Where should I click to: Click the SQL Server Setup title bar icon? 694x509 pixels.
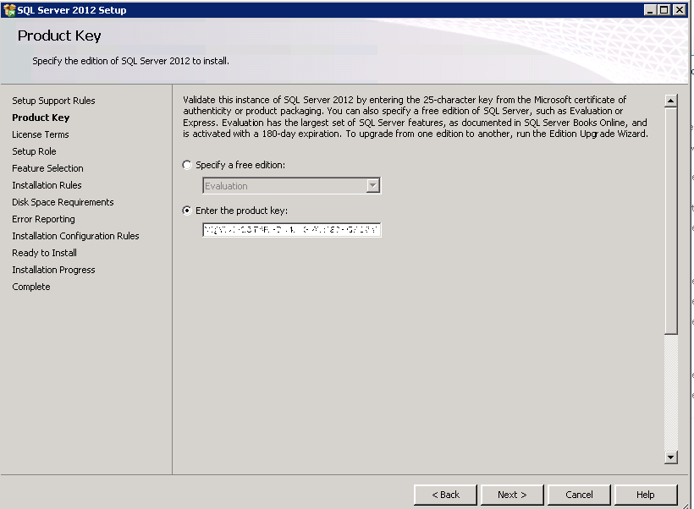9,10
